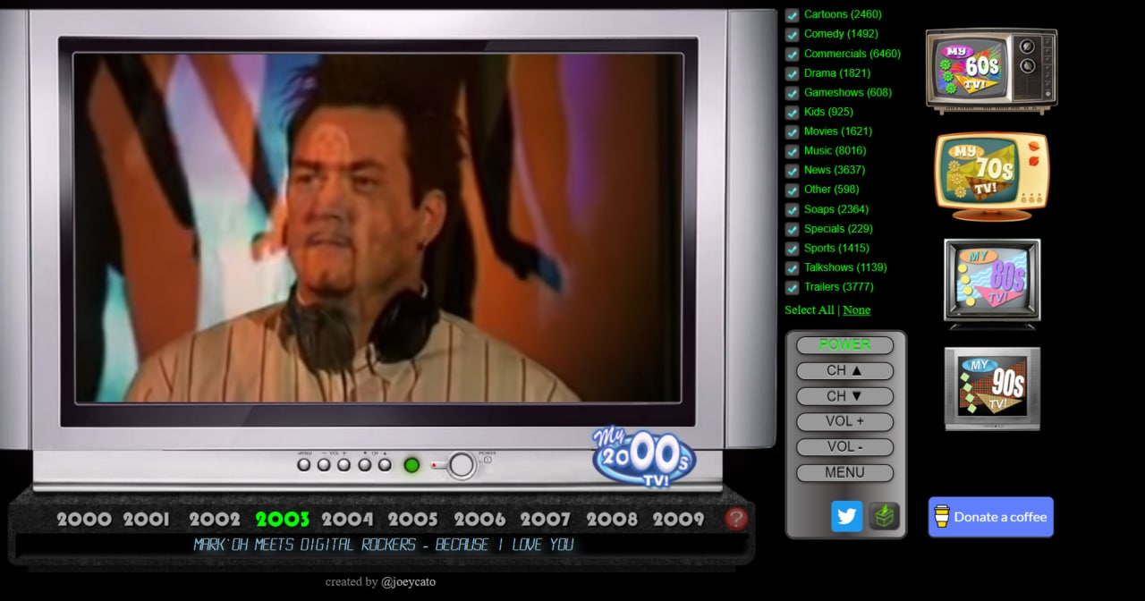Open the My 80s TV icon
Screen dimensions: 1145x601
pyautogui.click(x=992, y=281)
